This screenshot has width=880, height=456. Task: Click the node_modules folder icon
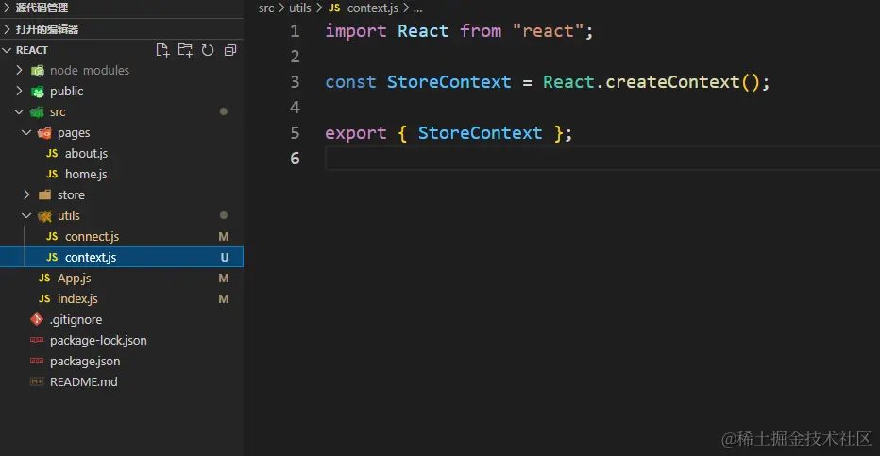pyautogui.click(x=38, y=71)
